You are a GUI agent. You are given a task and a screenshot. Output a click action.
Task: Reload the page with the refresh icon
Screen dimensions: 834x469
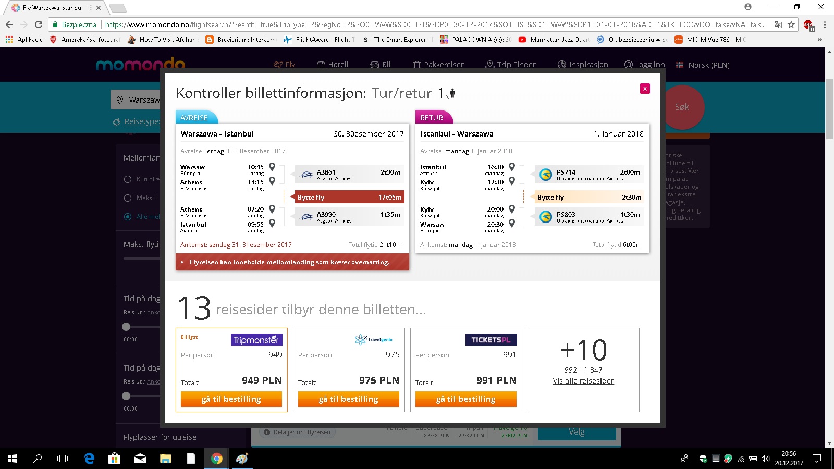pyautogui.click(x=39, y=24)
